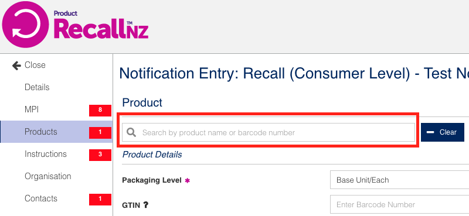Click the minus icon inside Clear button
469x216 pixels.
(x=430, y=132)
